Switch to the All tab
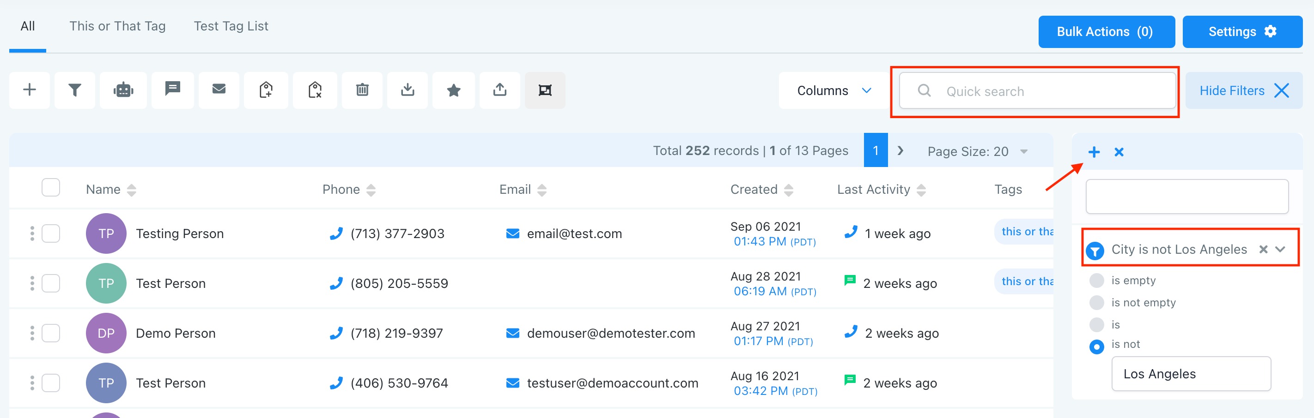 [28, 26]
